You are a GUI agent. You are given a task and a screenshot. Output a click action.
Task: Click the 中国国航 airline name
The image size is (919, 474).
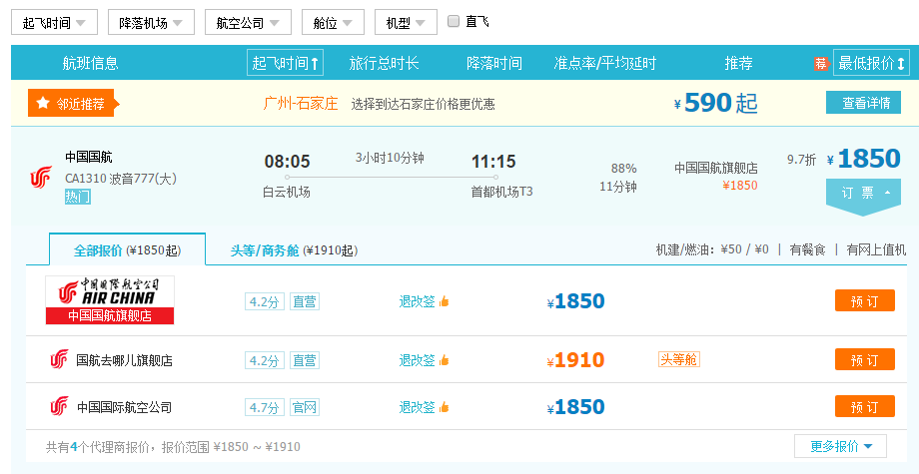pos(89,157)
